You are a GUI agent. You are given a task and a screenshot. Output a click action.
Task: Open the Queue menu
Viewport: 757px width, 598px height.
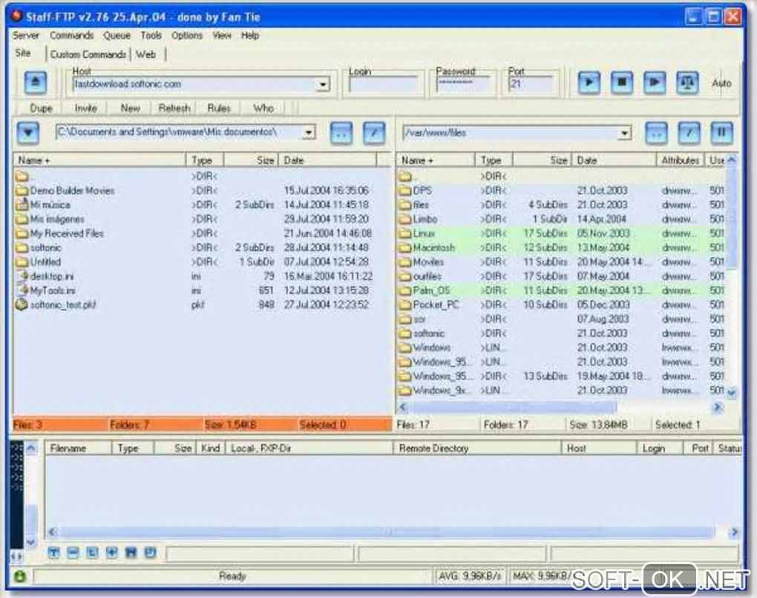click(x=117, y=35)
